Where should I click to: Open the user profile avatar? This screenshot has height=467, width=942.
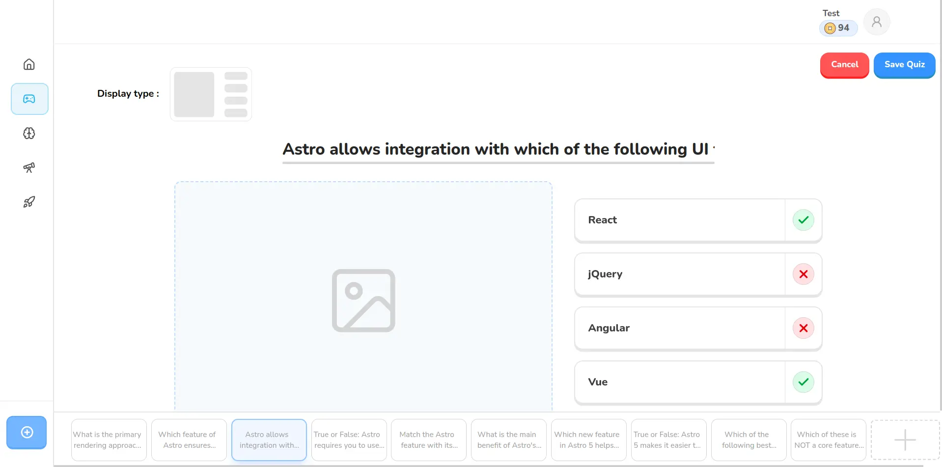(x=876, y=22)
